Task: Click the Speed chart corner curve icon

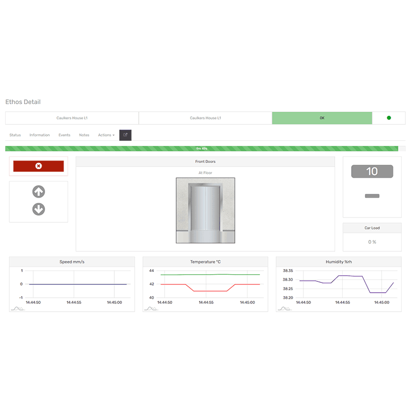Action: [17, 309]
